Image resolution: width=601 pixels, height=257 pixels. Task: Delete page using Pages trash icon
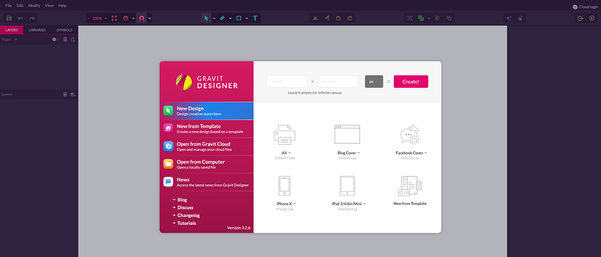pos(65,39)
